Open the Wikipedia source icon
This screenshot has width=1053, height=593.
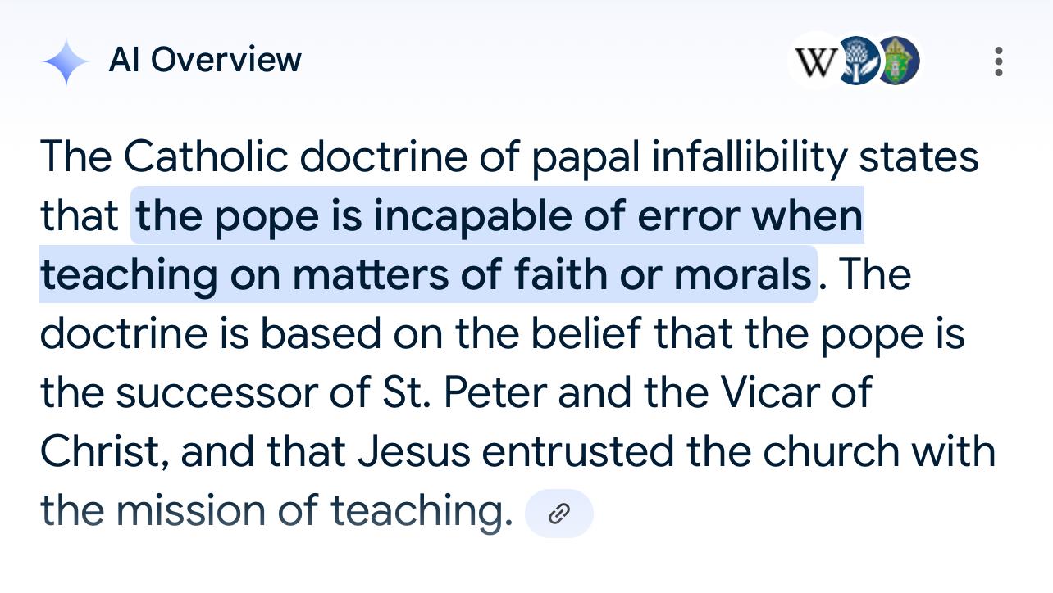click(815, 61)
